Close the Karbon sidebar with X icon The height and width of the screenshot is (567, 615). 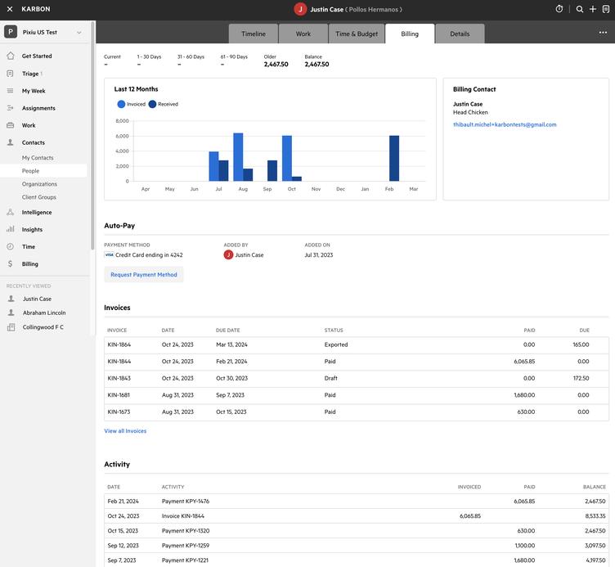pyautogui.click(x=10, y=9)
